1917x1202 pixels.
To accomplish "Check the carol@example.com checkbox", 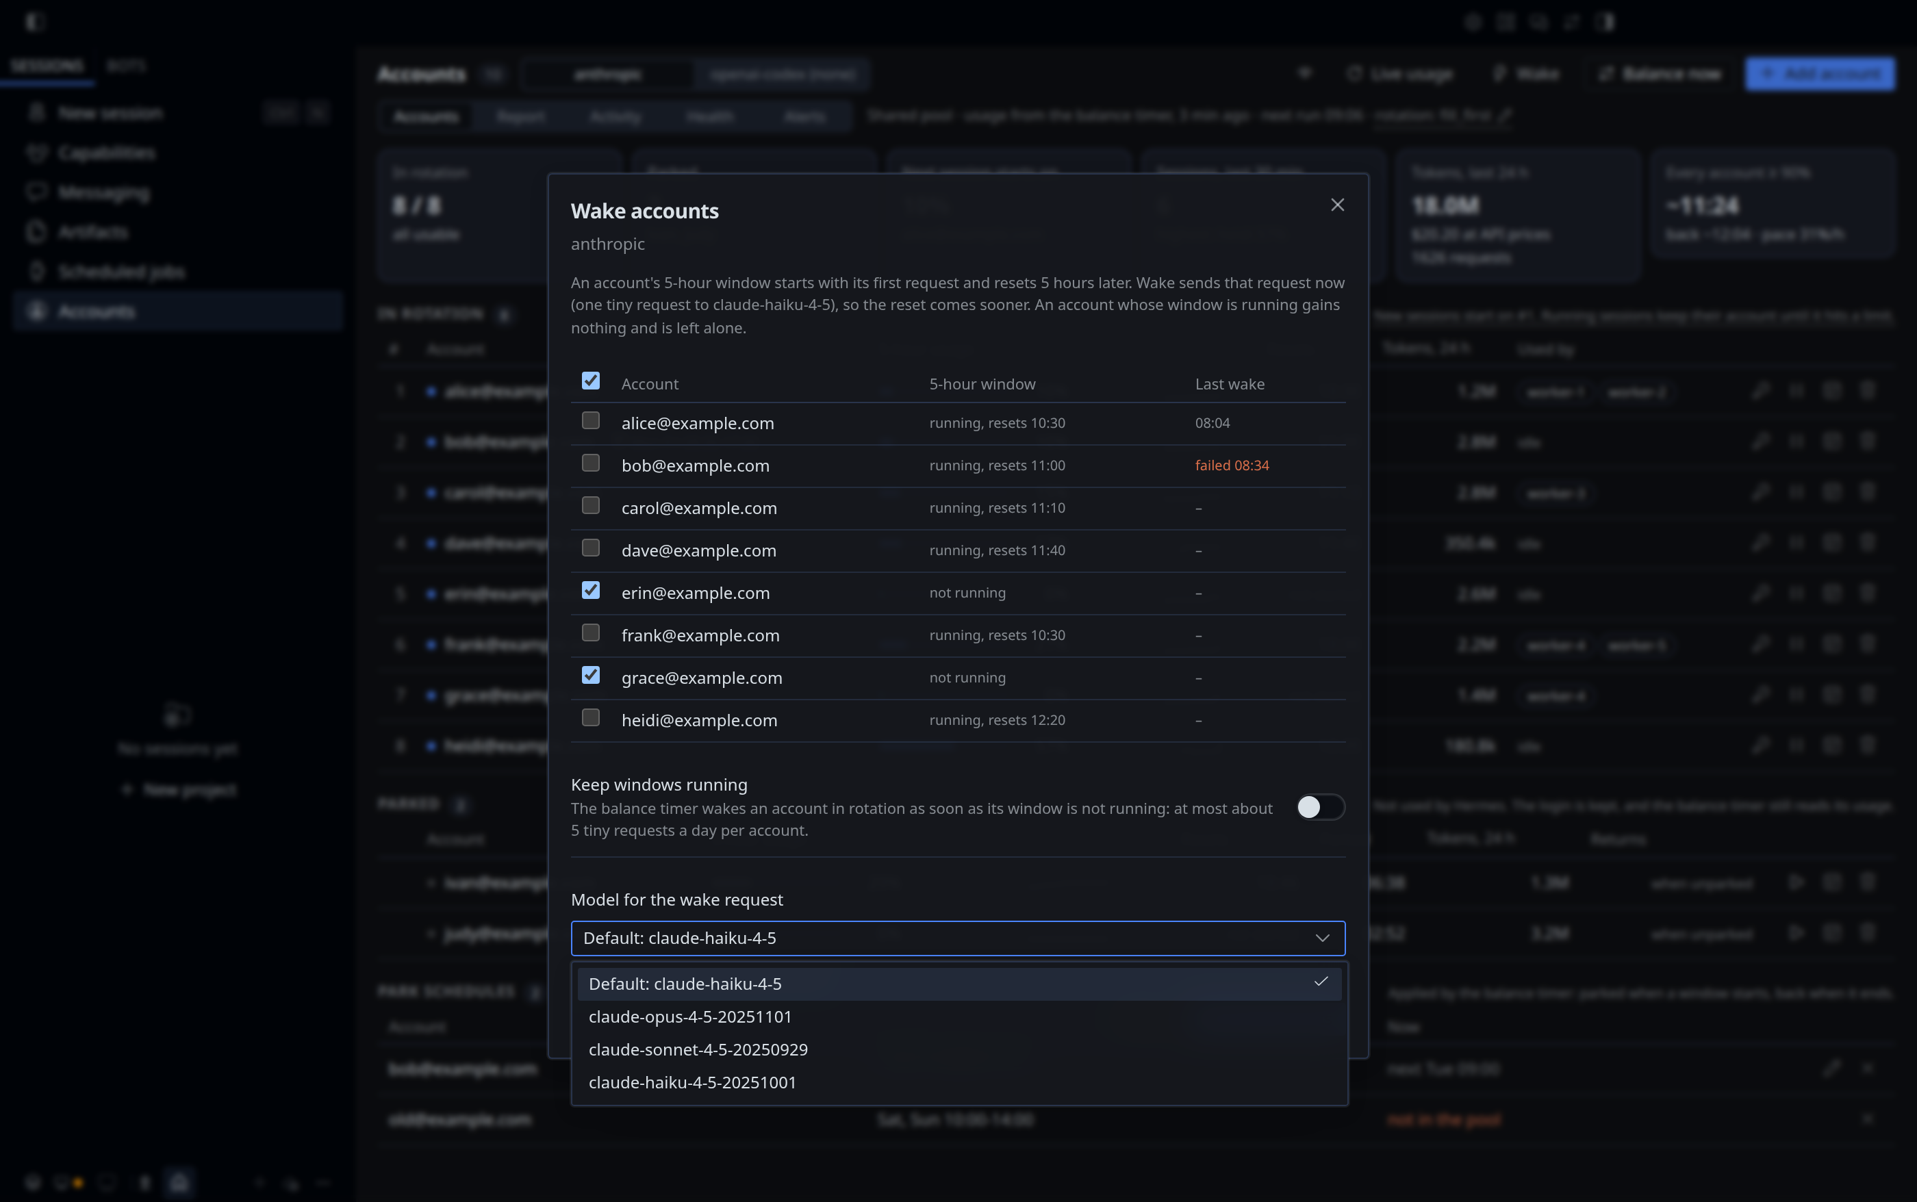I will pos(591,506).
